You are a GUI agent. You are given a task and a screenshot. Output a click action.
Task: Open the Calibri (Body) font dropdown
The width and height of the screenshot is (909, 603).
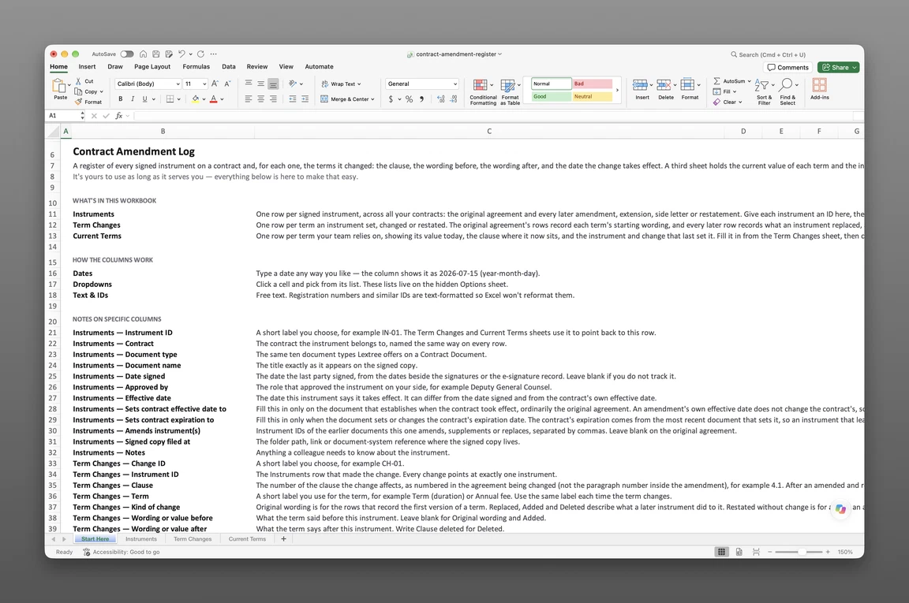[148, 84]
